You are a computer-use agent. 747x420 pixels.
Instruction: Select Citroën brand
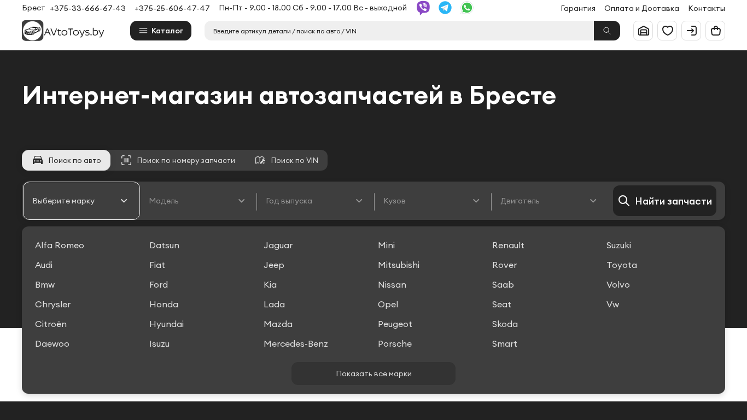[51, 324]
